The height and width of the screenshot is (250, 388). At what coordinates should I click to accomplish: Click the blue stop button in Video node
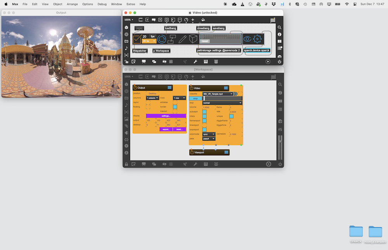click(196, 98)
